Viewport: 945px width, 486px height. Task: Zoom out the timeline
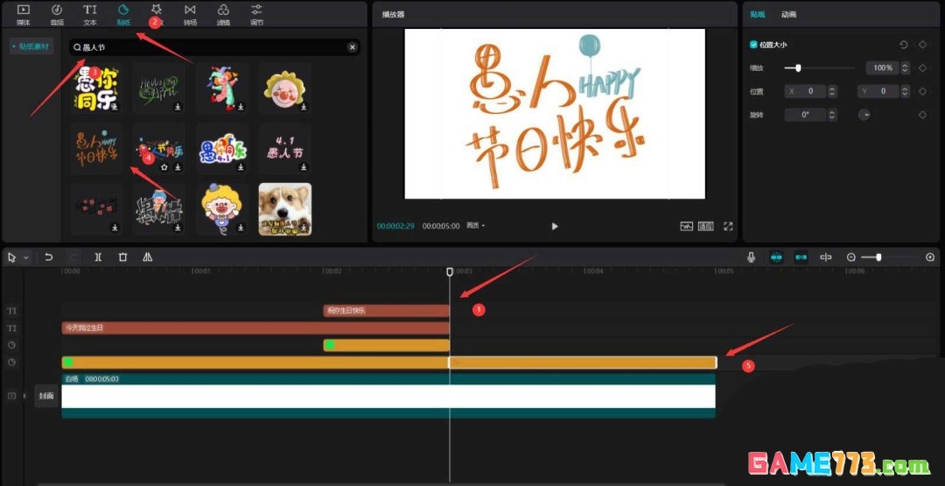[x=851, y=257]
